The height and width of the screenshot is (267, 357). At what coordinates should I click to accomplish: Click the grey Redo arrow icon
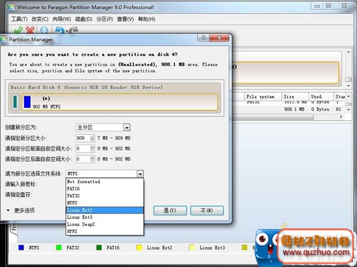point(73,30)
